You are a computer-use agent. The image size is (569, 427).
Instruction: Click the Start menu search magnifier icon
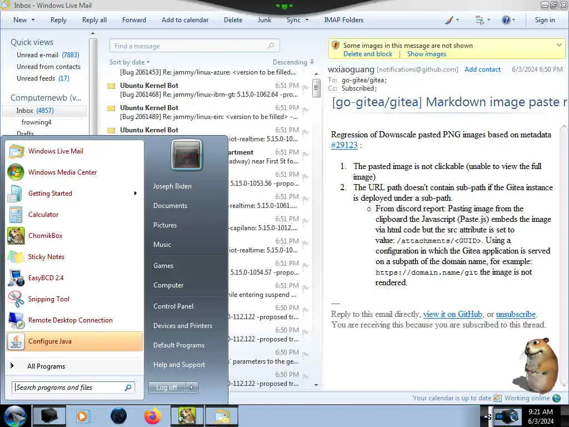coord(128,388)
